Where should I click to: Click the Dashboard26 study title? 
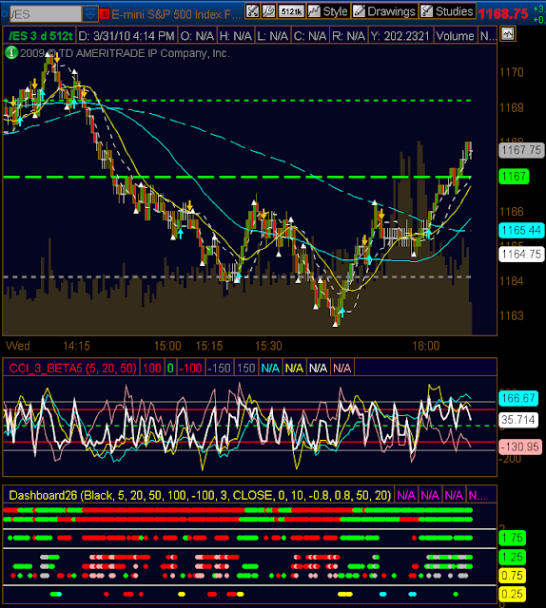tap(199, 495)
